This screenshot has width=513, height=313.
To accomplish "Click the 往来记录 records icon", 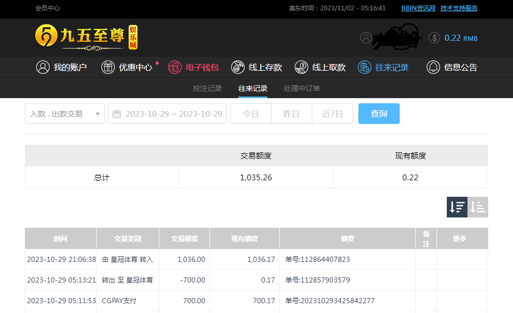I will point(365,67).
